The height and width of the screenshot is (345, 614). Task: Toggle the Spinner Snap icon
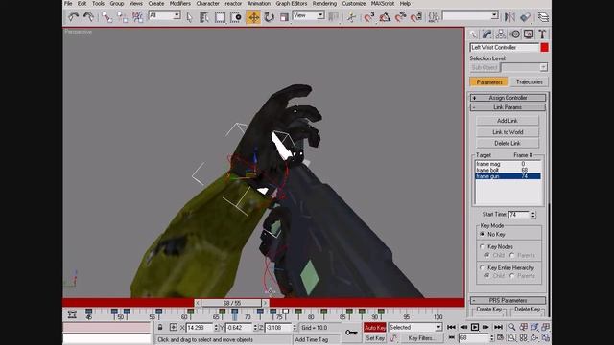click(x=416, y=17)
